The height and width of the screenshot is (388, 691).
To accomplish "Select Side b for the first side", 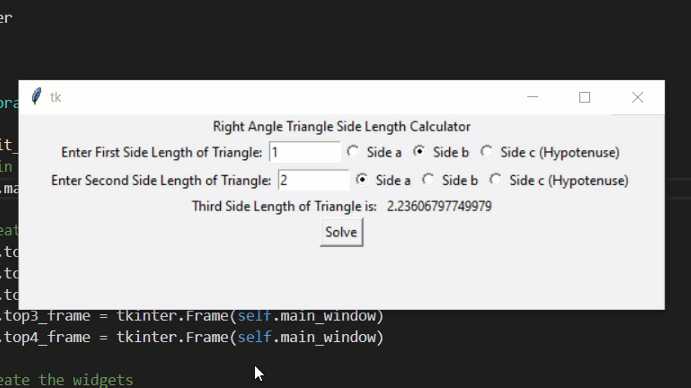I will pos(441,152).
